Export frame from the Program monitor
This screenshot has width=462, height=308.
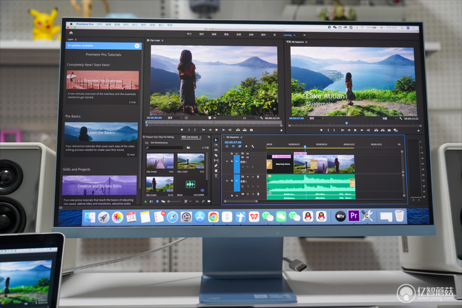(389, 130)
